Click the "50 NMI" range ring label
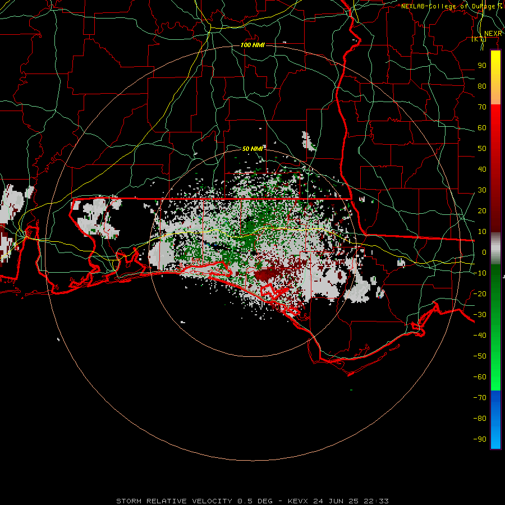Viewport: 505px width, 505px height. point(252,149)
